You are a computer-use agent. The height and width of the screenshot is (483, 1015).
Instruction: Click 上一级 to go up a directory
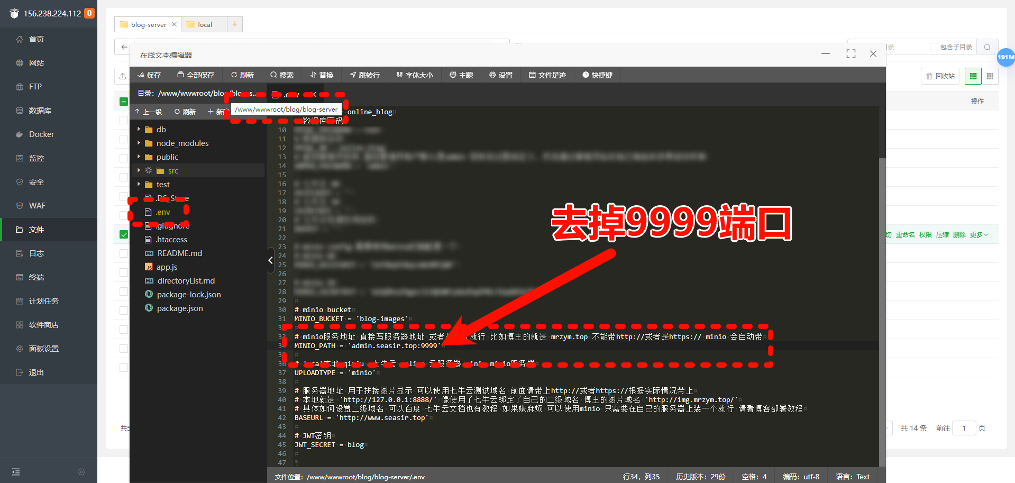pos(149,112)
